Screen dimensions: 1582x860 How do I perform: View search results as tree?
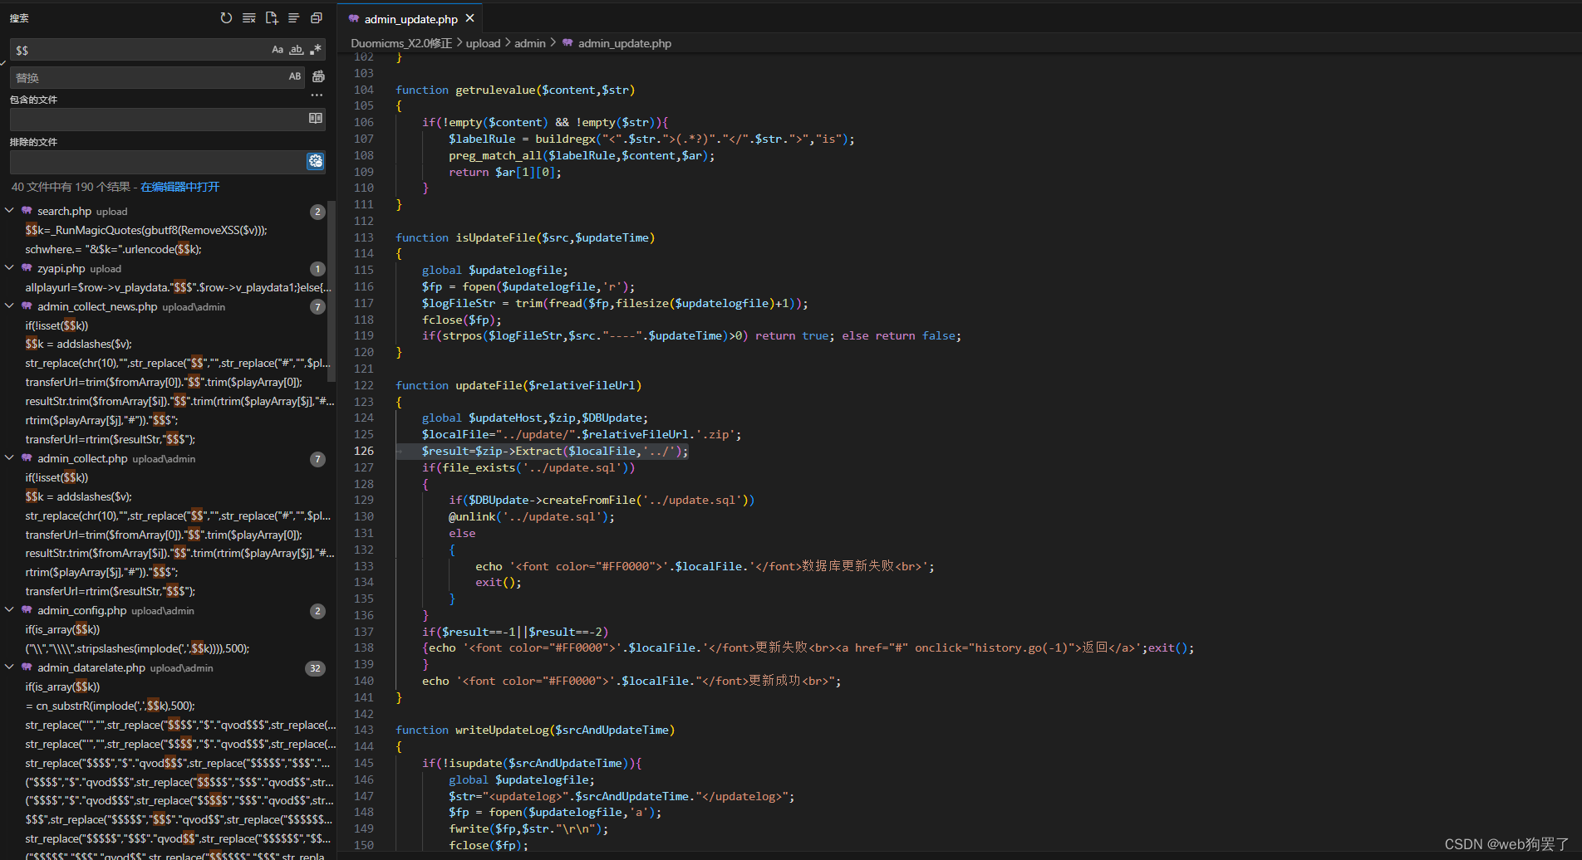[x=293, y=17]
